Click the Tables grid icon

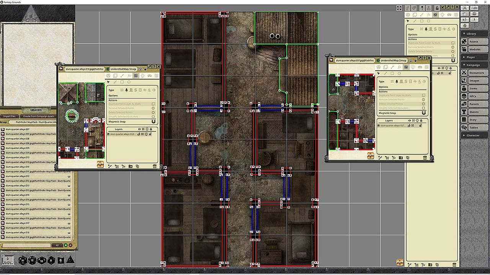pyautogui.click(x=464, y=128)
